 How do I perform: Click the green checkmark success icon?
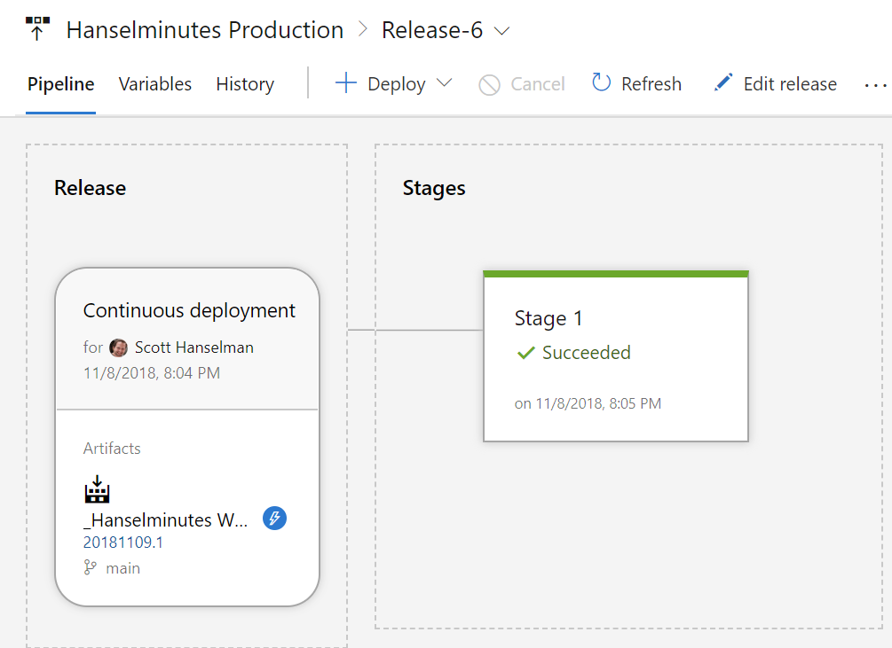pos(525,353)
